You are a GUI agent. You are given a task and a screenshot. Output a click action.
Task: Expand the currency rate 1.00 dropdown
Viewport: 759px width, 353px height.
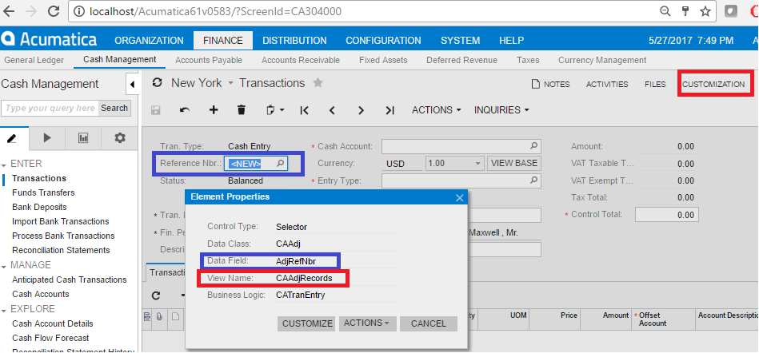[x=477, y=164]
